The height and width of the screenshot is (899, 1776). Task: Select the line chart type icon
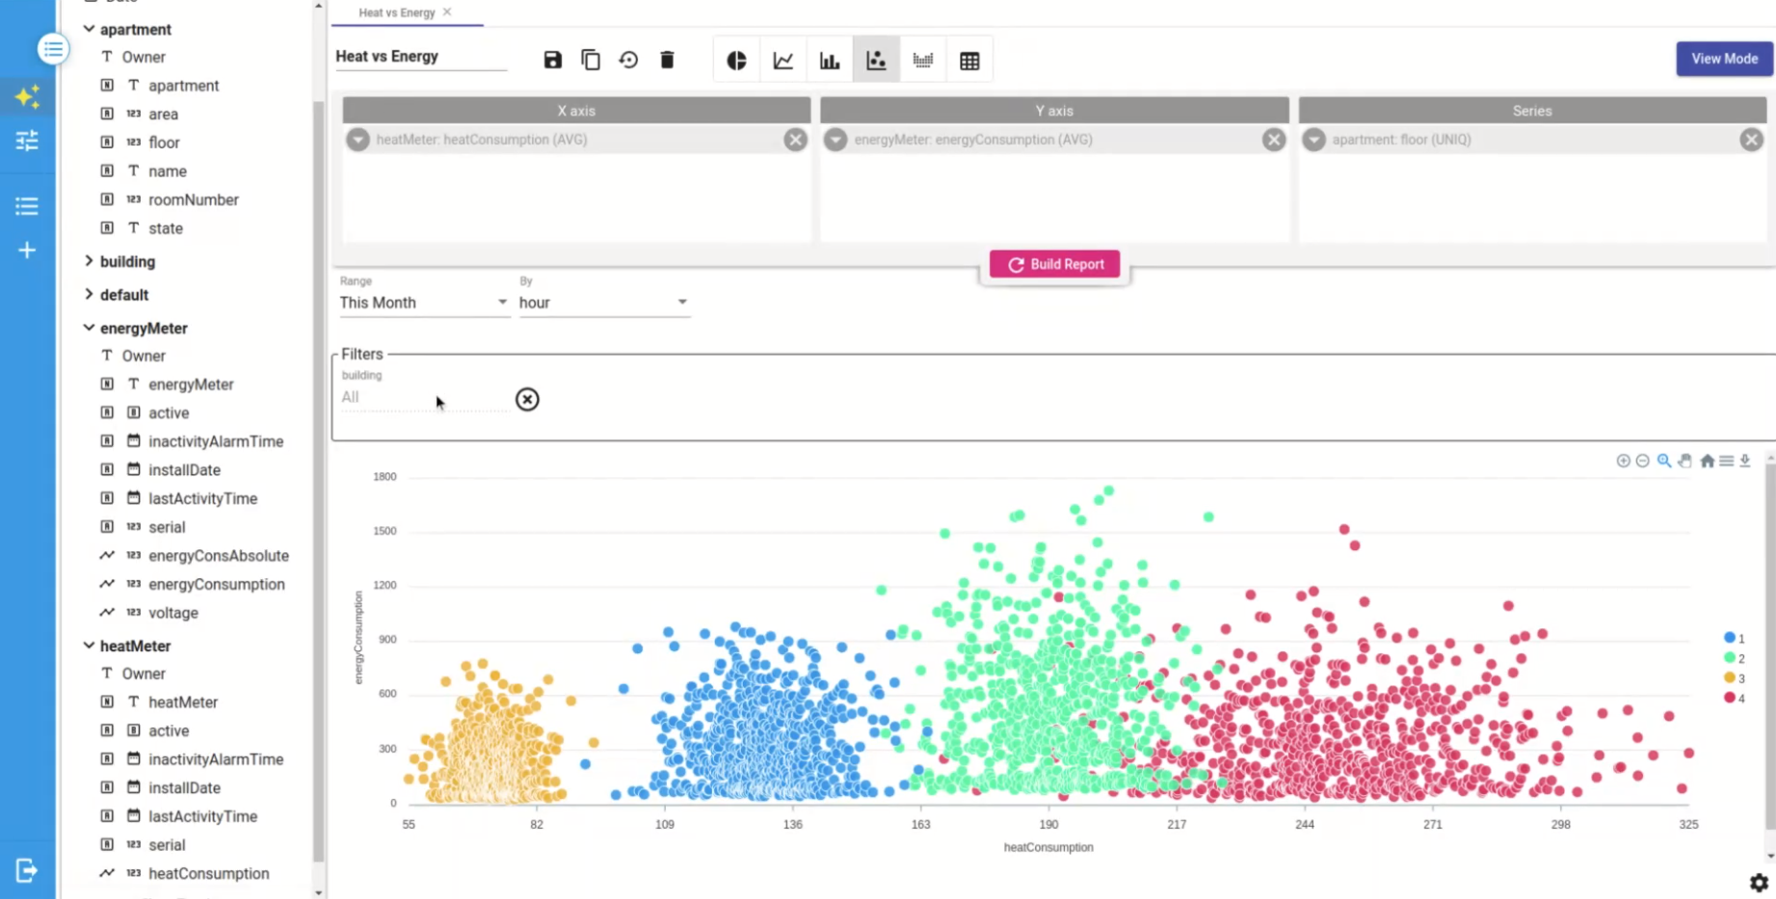[x=783, y=61]
